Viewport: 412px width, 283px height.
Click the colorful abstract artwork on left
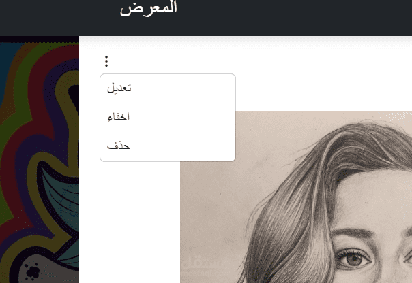tap(40, 160)
